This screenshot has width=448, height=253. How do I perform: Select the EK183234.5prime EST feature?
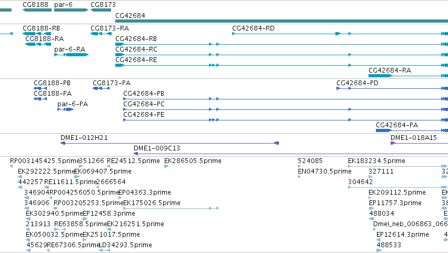(x=397, y=166)
